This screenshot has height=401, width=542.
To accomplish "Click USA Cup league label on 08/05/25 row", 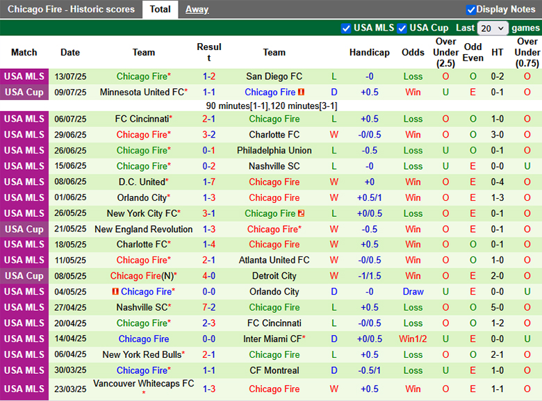I will point(24,276).
